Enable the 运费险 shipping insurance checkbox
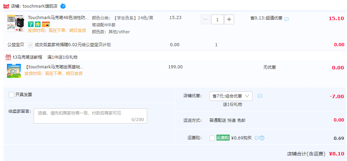Viewport: 347px width, 161px height. (212, 138)
